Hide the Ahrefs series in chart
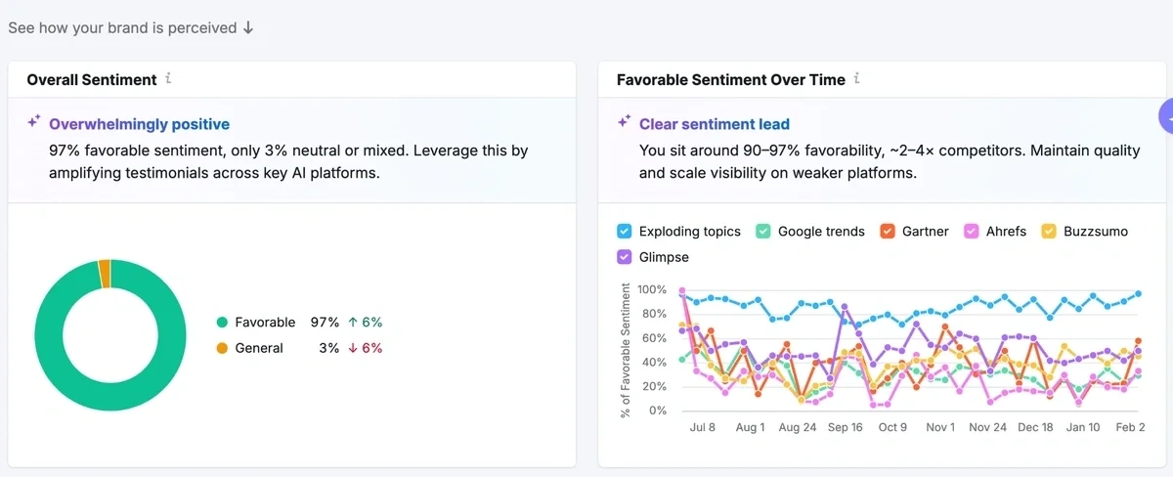This screenshot has width=1173, height=477. 971,232
